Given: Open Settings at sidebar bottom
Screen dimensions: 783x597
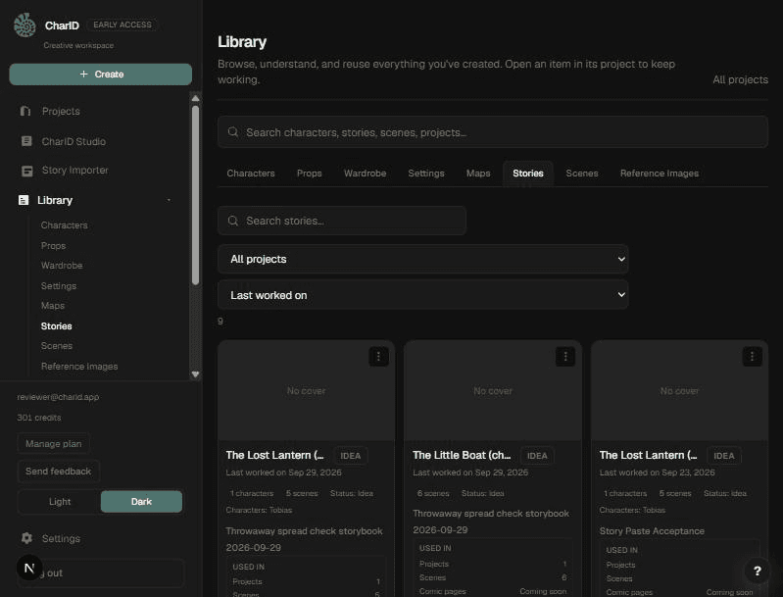Looking at the screenshot, I should click(61, 538).
